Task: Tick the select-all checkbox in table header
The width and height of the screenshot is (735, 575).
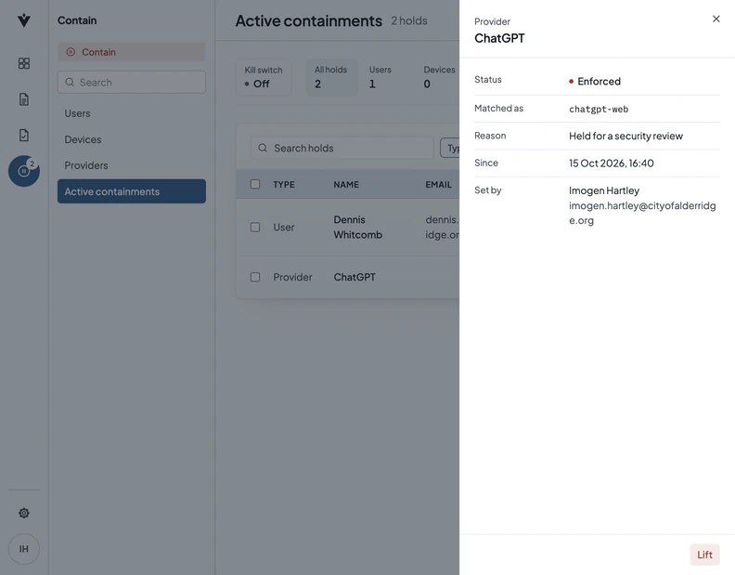Action: (255, 184)
